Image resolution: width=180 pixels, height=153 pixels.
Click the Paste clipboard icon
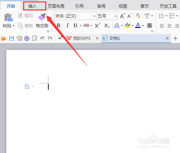coord(8,17)
